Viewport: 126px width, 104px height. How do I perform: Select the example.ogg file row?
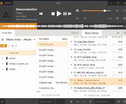52,82
